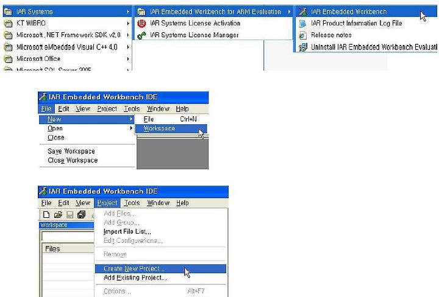Choose Import File List in Project menu
The height and width of the screenshot is (297, 439).
coord(161,232)
